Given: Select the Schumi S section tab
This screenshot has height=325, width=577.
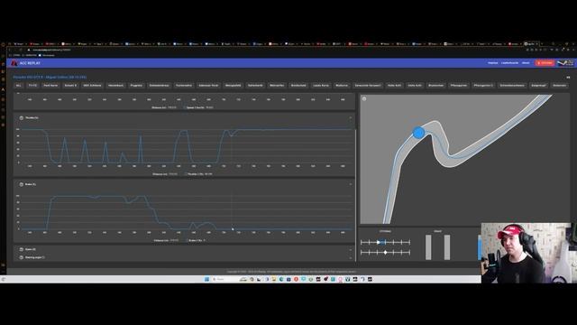Looking at the screenshot, I should (70, 85).
